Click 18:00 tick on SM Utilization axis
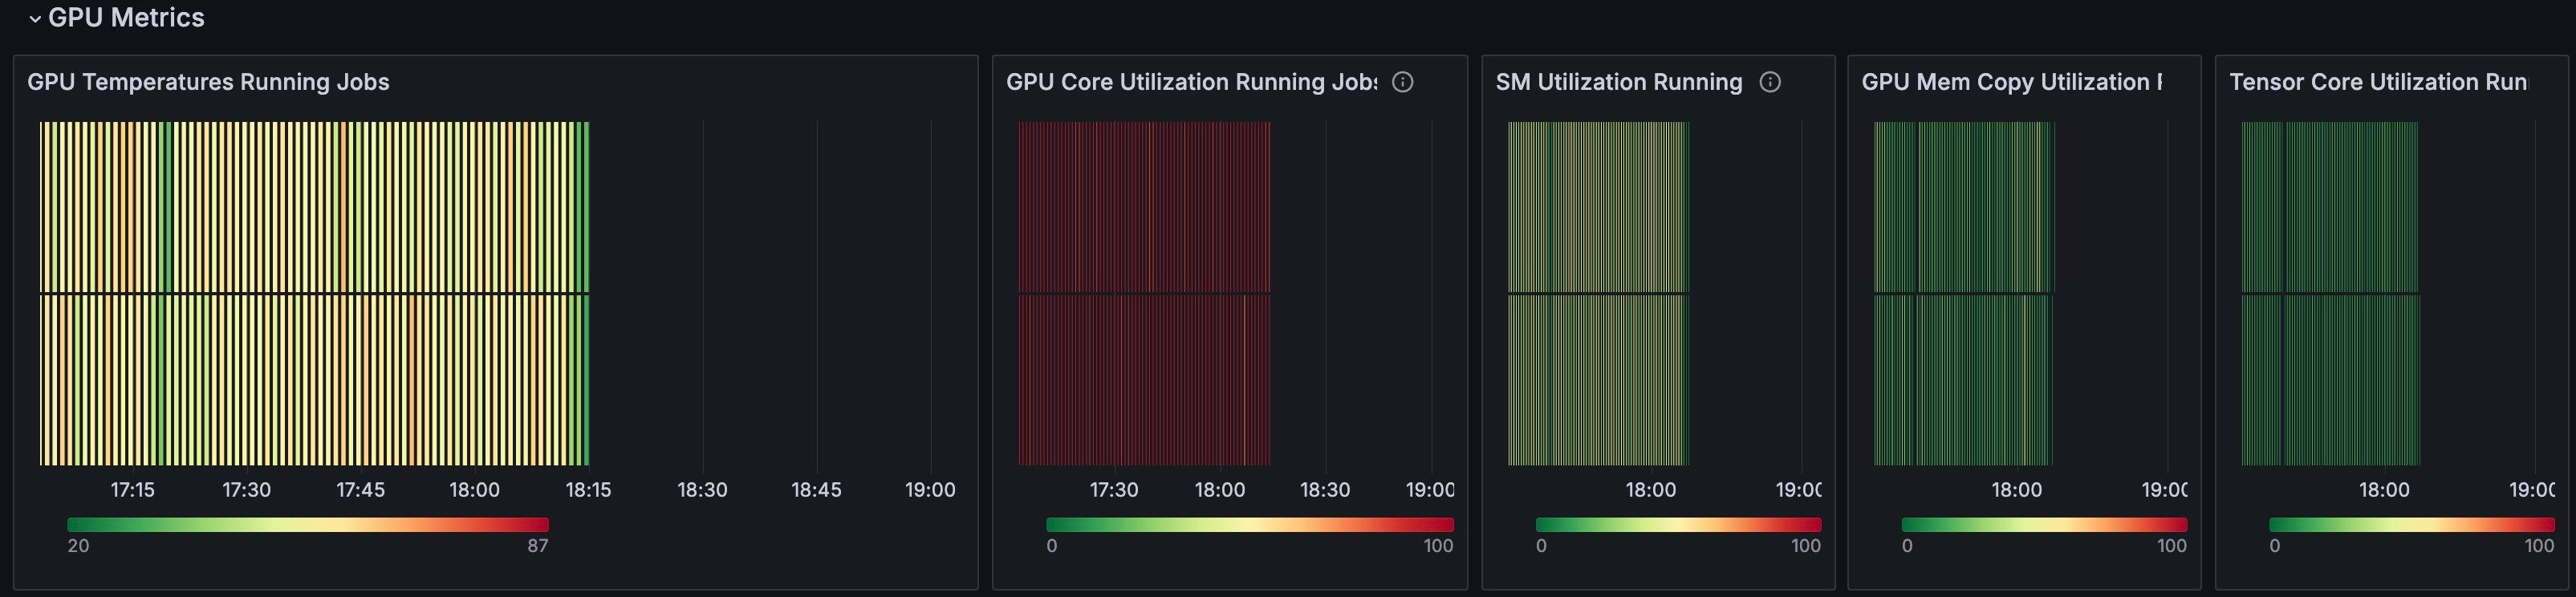Viewport: 2576px width, 597px height. (1650, 490)
